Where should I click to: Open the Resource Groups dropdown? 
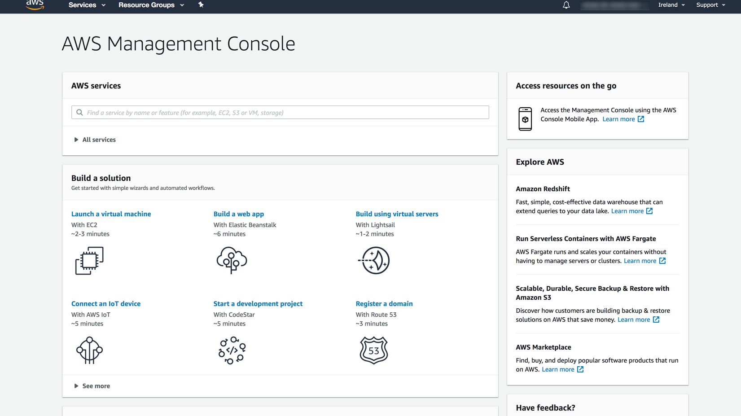(151, 5)
